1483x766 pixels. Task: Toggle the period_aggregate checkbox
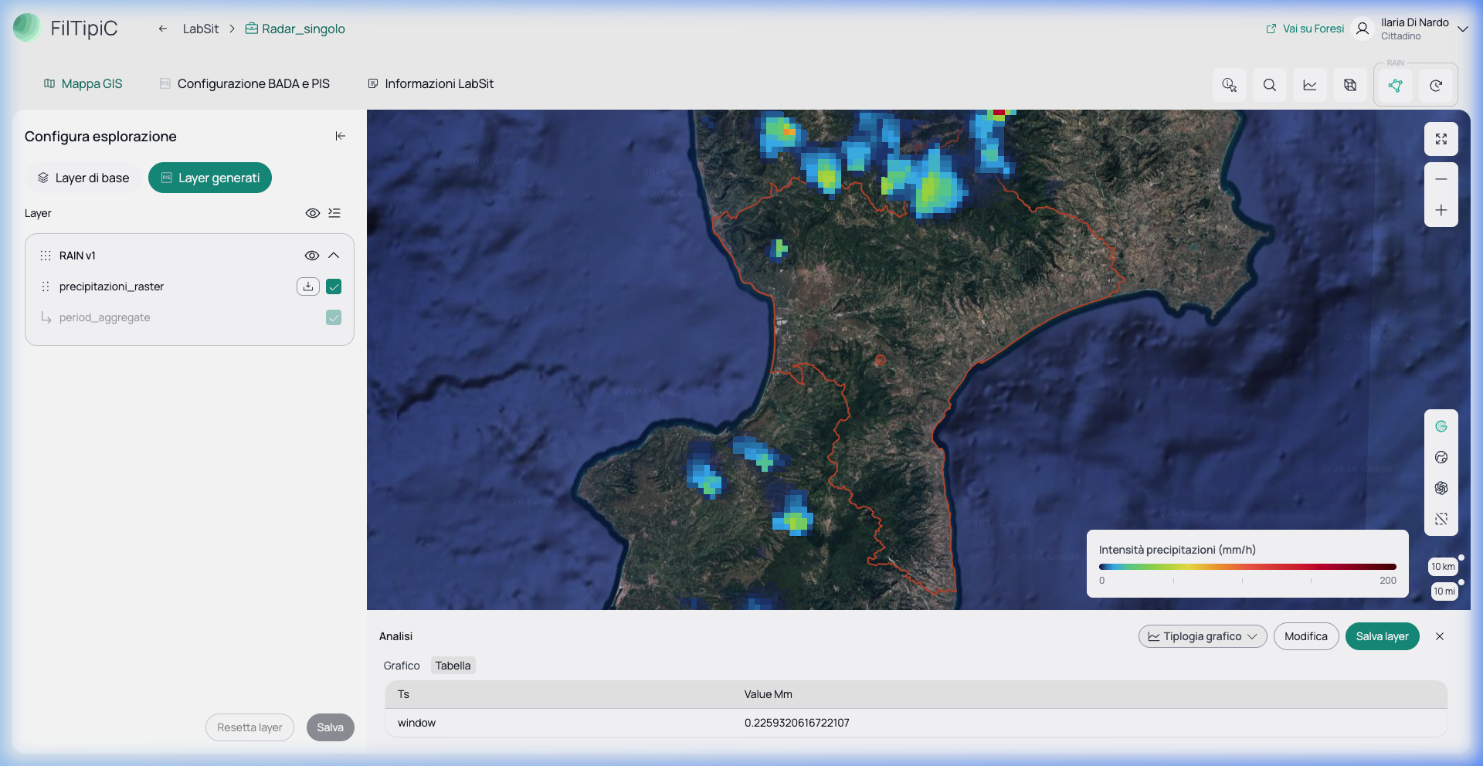coord(334,317)
